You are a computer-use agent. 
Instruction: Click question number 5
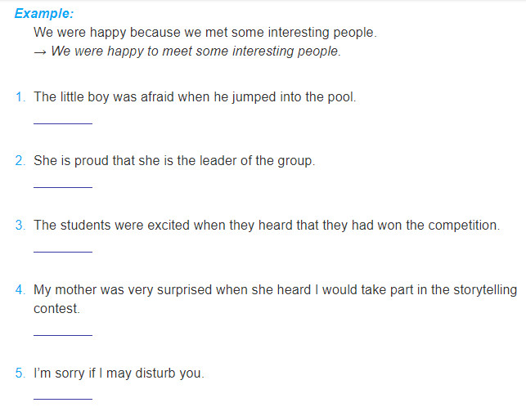(20, 373)
